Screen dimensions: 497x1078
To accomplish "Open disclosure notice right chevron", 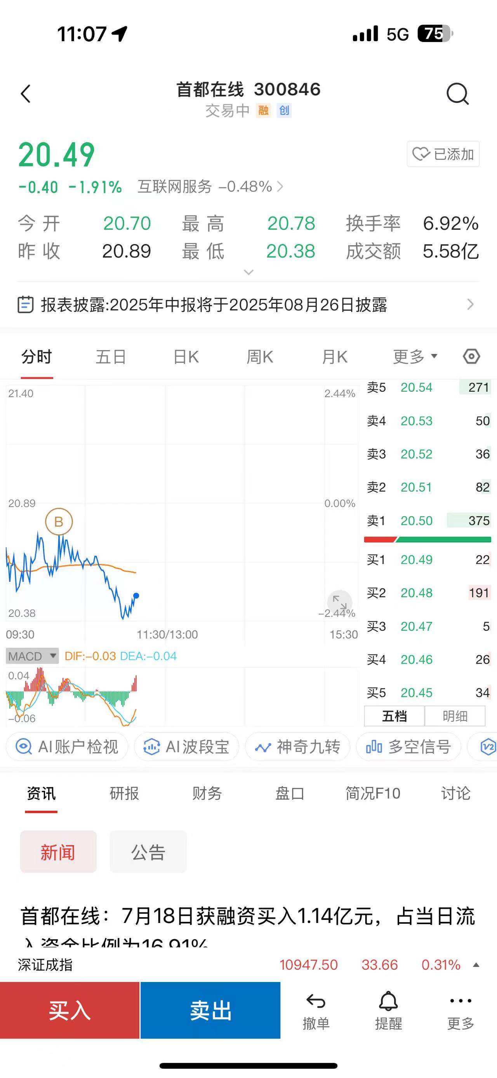I will click(470, 304).
